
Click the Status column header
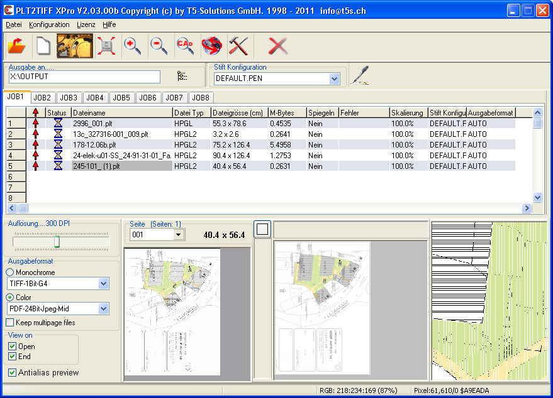coord(58,112)
